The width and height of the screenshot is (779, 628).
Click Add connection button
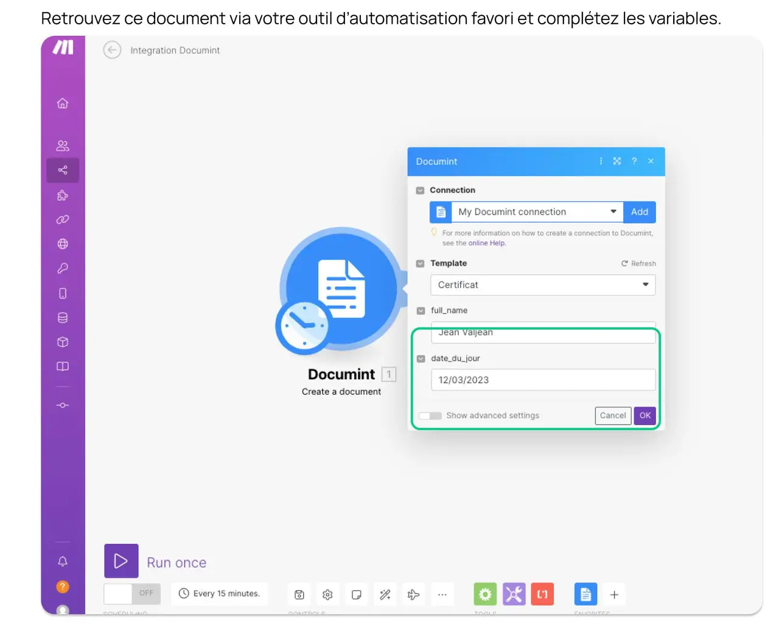coord(640,212)
